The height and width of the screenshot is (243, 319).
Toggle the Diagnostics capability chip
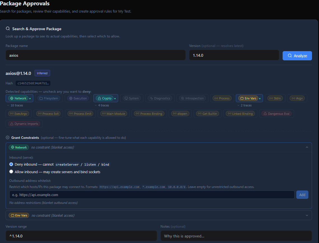point(160,98)
